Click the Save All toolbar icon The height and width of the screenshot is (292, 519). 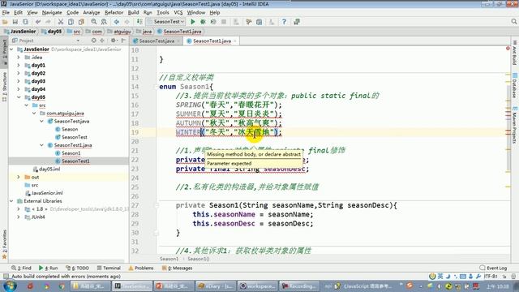coord(15,22)
